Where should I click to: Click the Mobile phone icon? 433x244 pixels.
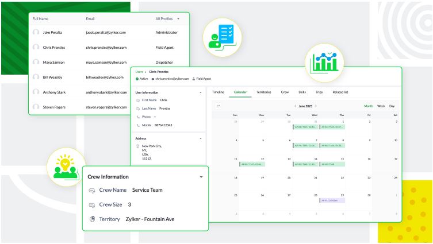(x=138, y=125)
